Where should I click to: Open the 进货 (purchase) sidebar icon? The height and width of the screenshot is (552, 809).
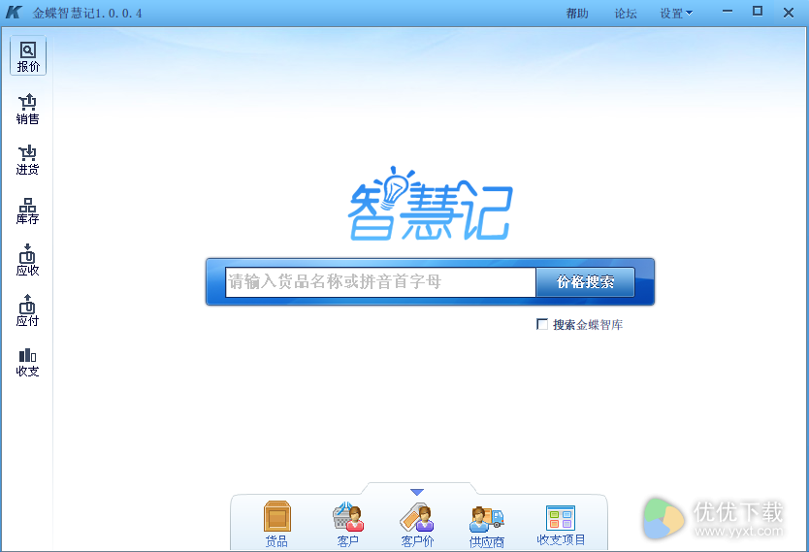[x=28, y=160]
